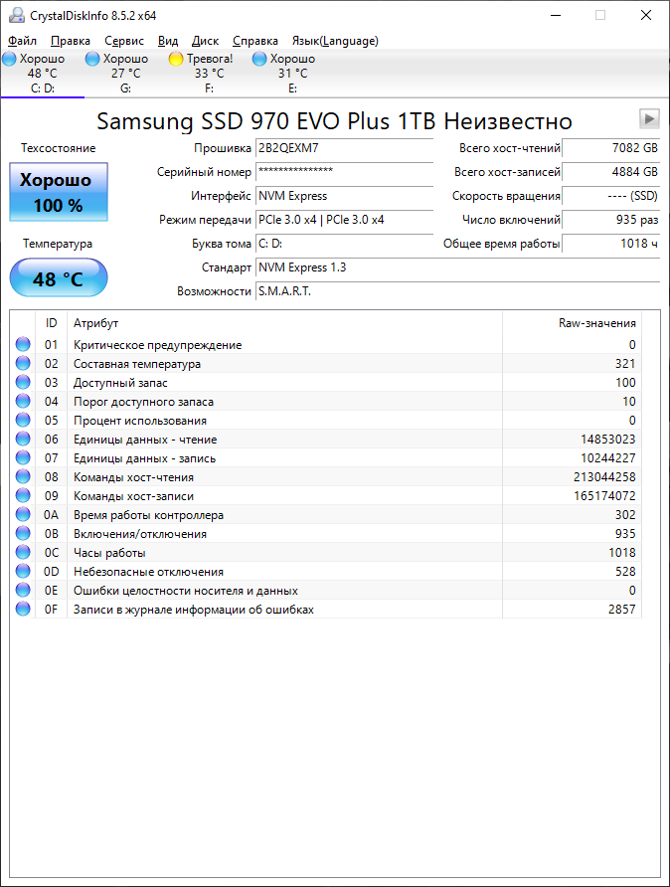Screen dimensions: 670x887
Task: Click the Интерфейс field NVM Express
Action: (344, 196)
